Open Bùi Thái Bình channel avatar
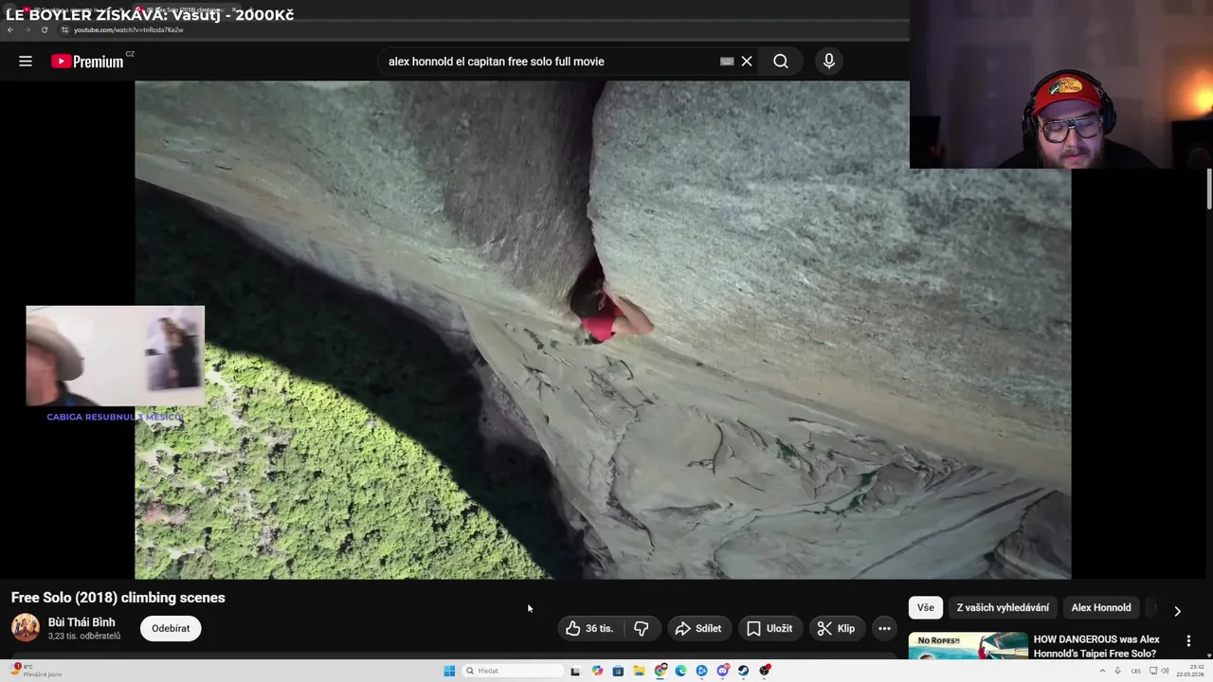This screenshot has width=1213, height=682. (26, 627)
